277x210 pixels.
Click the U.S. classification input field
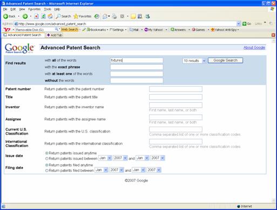(x=175, y=129)
